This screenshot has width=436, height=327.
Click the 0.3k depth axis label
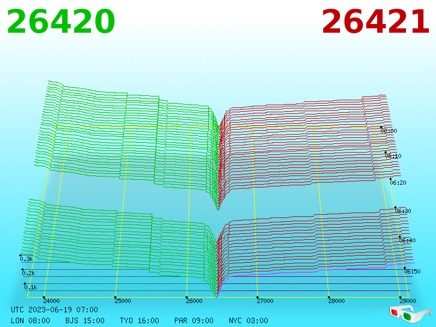26,259
